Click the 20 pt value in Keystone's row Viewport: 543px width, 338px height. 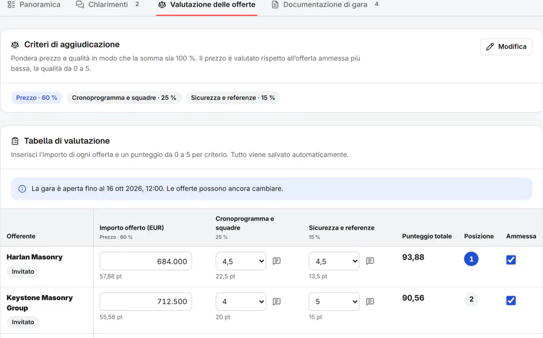223,317
